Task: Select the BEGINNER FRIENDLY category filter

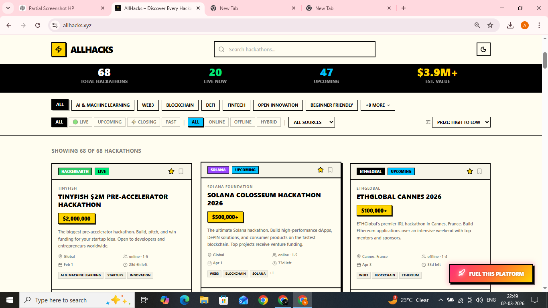Action: coord(331,105)
